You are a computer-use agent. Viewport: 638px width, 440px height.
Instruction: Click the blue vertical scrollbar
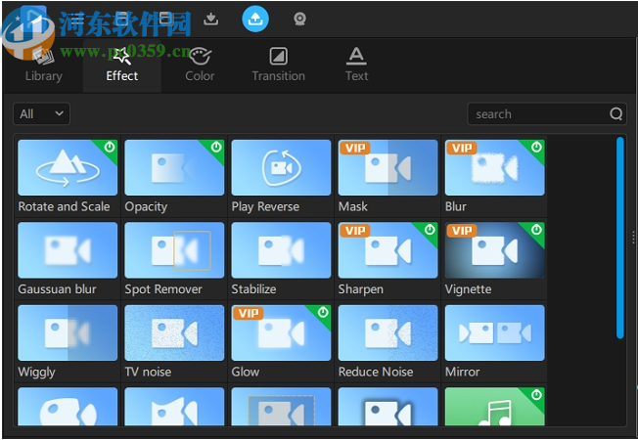[620, 238]
